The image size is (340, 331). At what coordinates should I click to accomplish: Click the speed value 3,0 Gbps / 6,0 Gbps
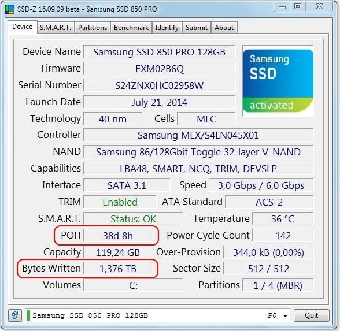(261, 185)
